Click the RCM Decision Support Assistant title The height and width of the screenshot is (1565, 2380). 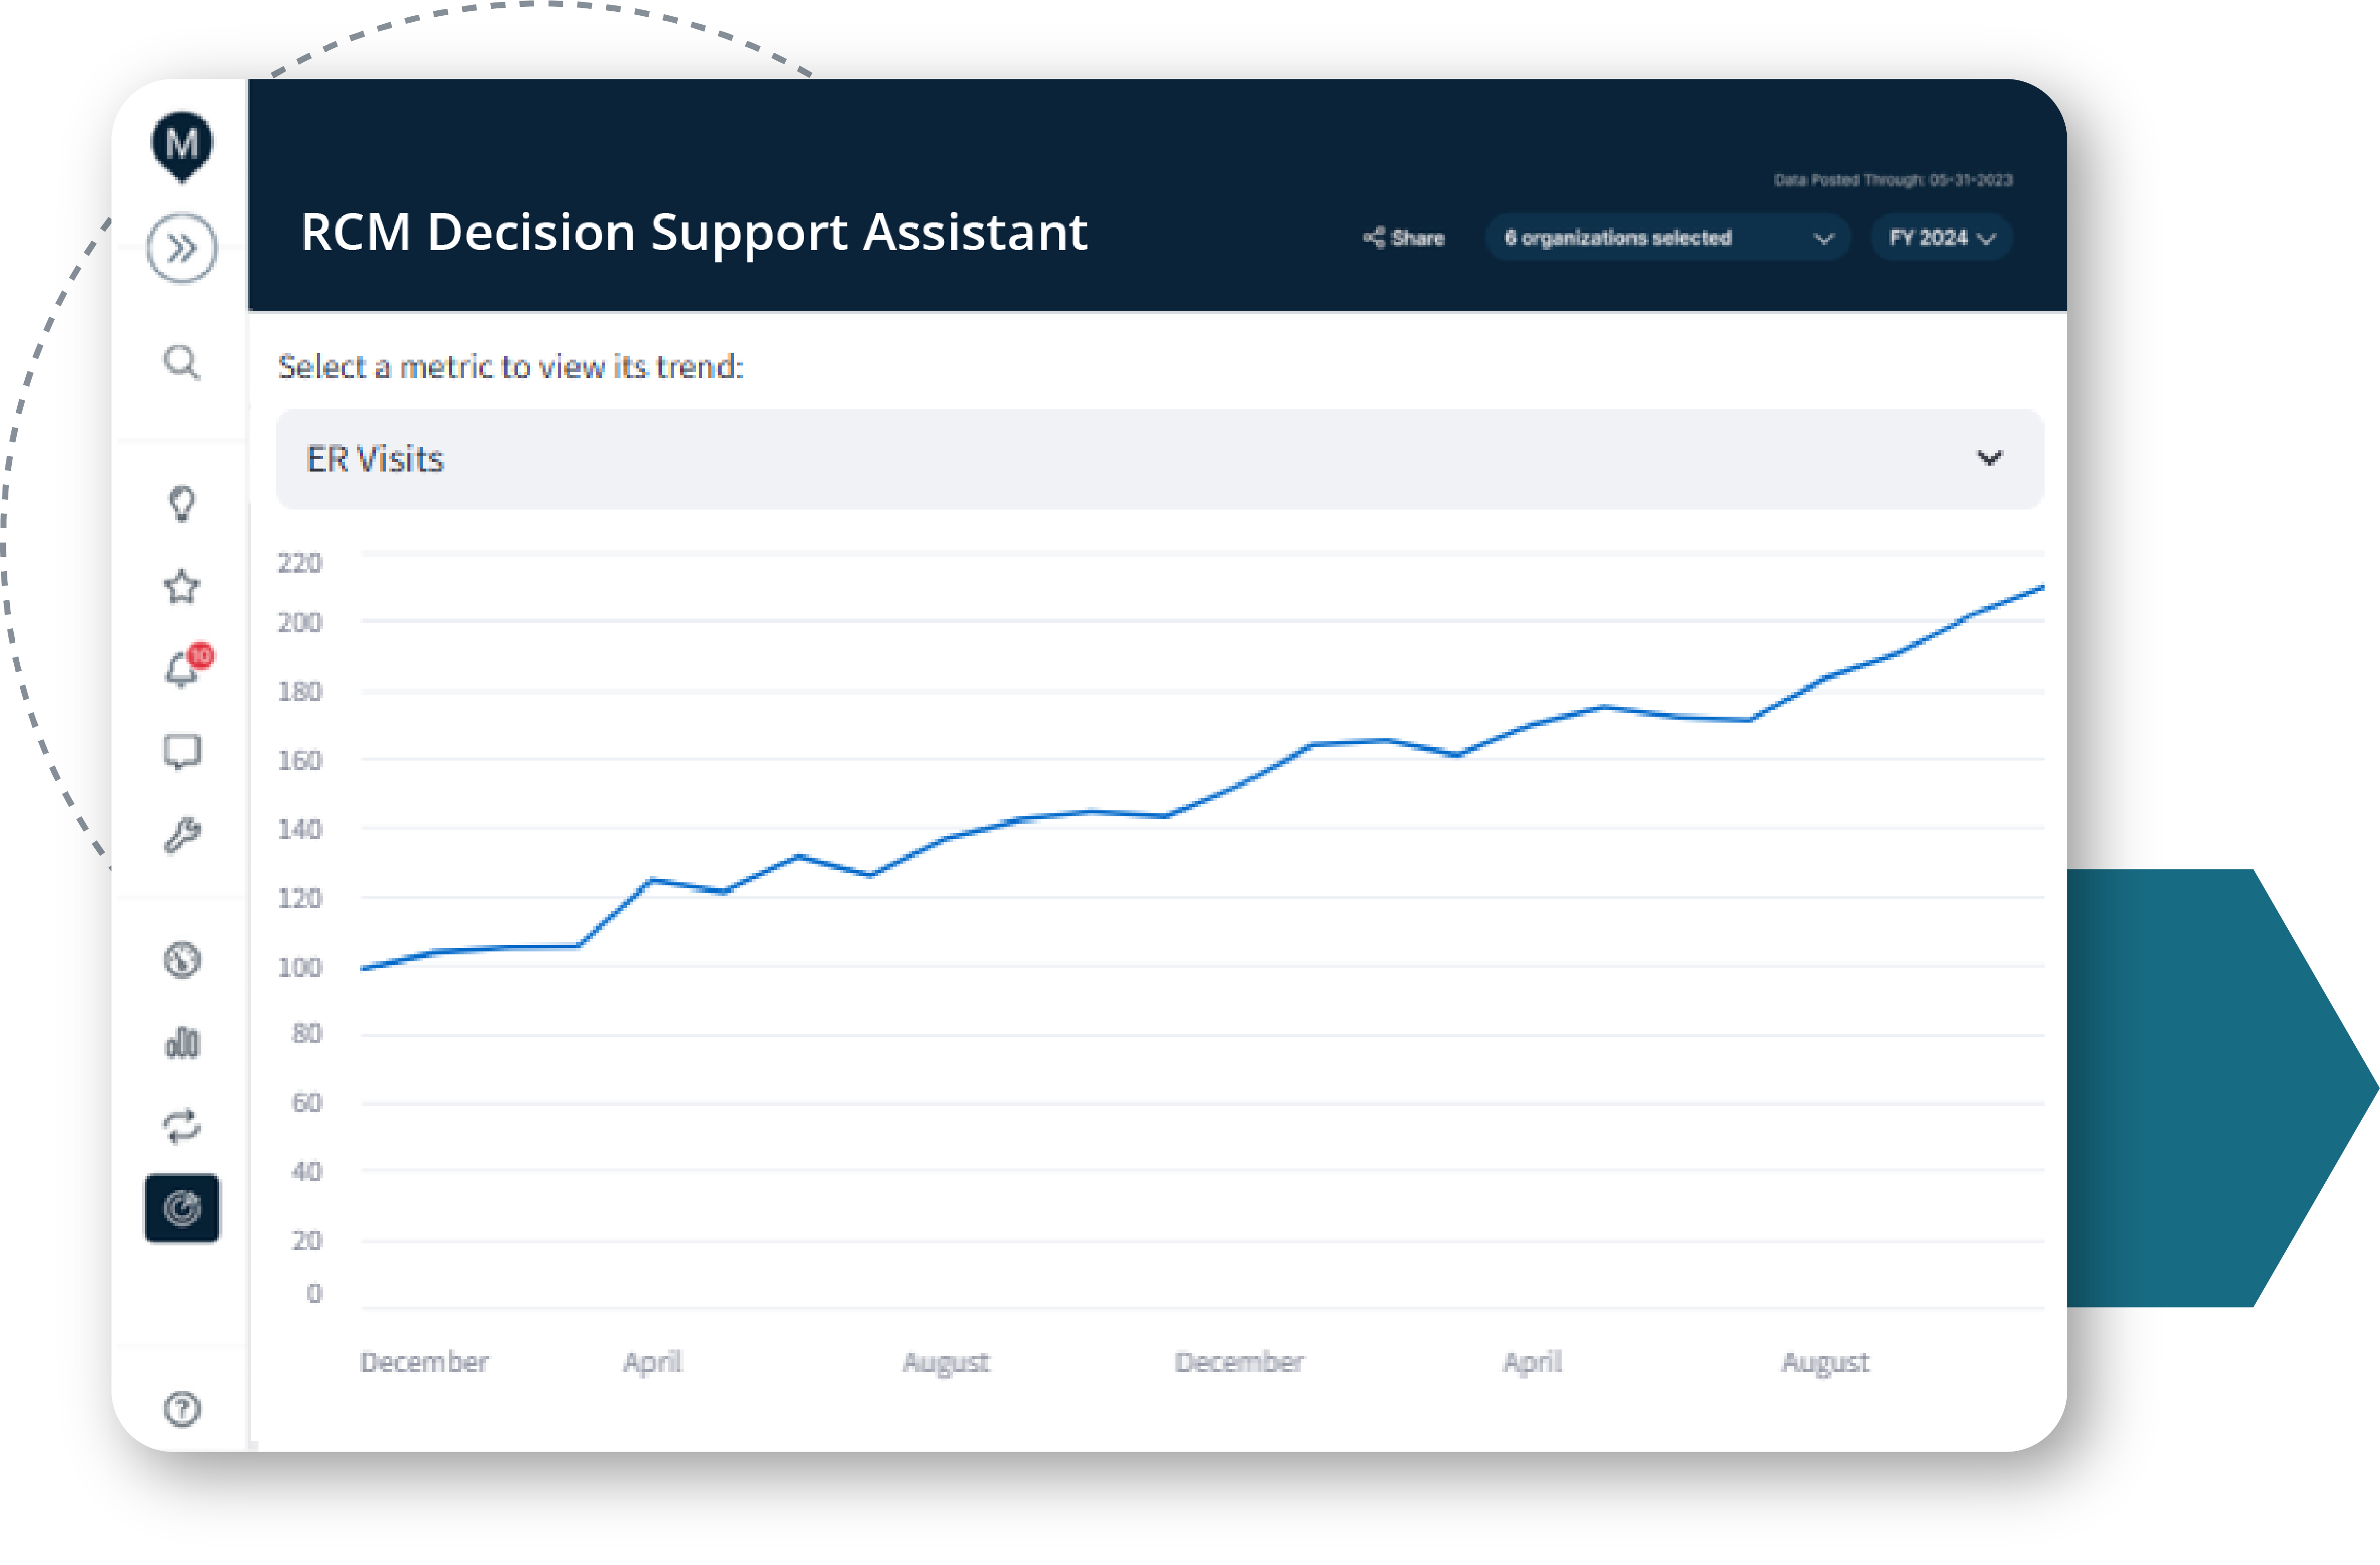coord(694,233)
